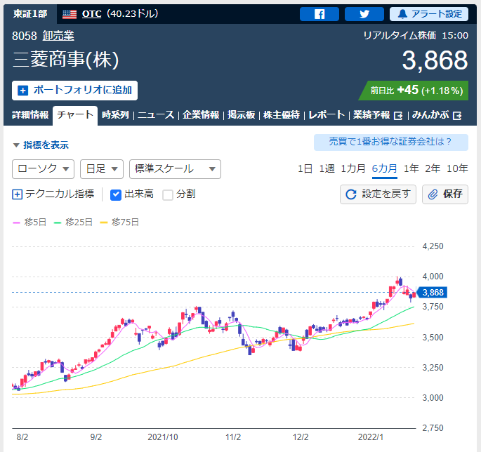Open the 卸売業 industry link

point(58,36)
